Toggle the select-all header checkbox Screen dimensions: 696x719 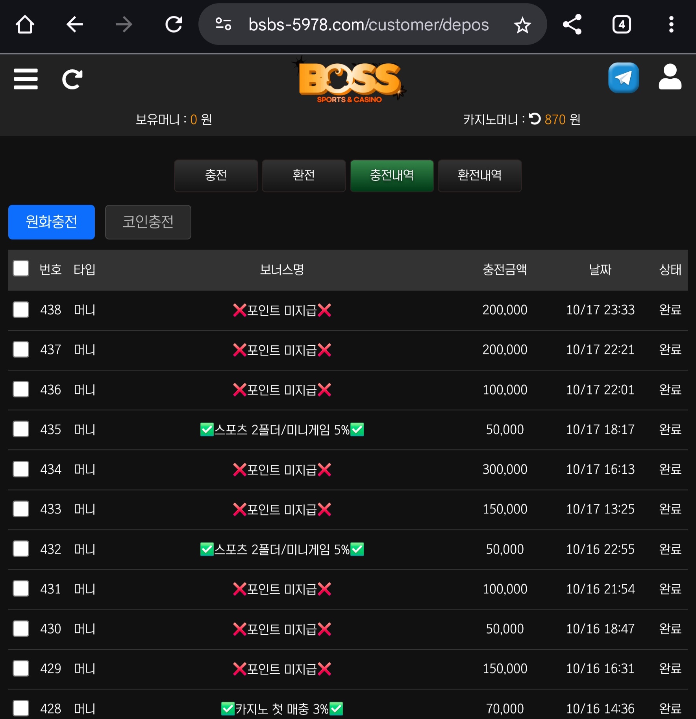coord(21,269)
